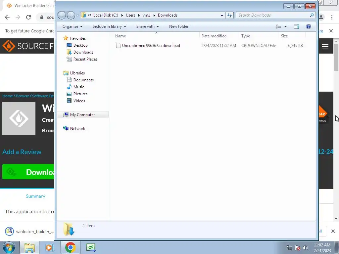This screenshot has width=339, height=254.
Task: Open Desktop in Favorites sidebar
Action: coord(80,45)
